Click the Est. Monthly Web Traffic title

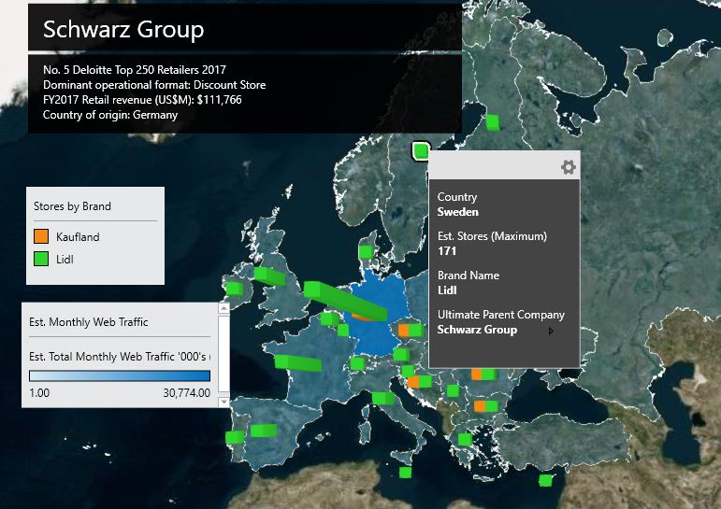(89, 322)
